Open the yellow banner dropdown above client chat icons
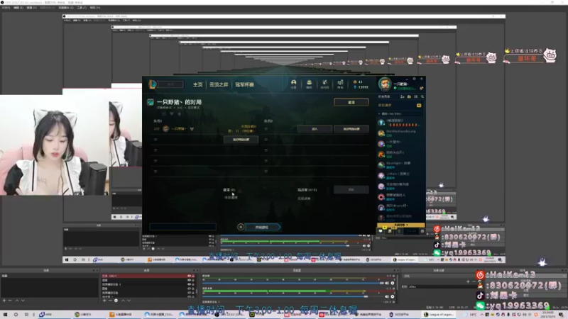 [401, 225]
